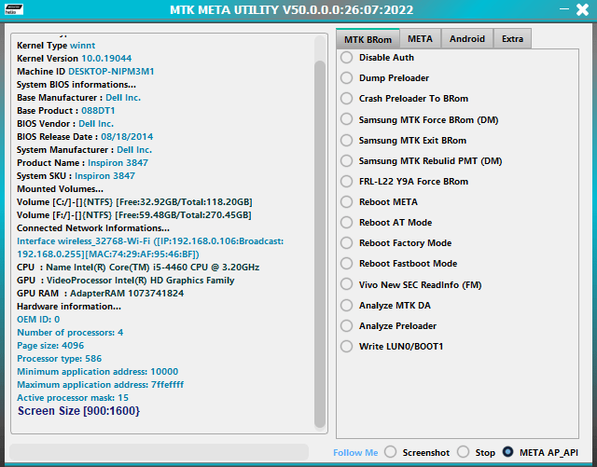
Task: Click the Product Name Inspiron 3847 line
Action: click(x=82, y=163)
